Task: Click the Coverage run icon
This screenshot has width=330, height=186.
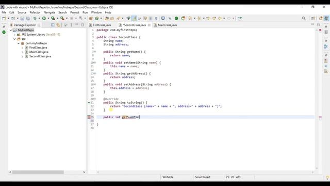Action: pos(53,19)
